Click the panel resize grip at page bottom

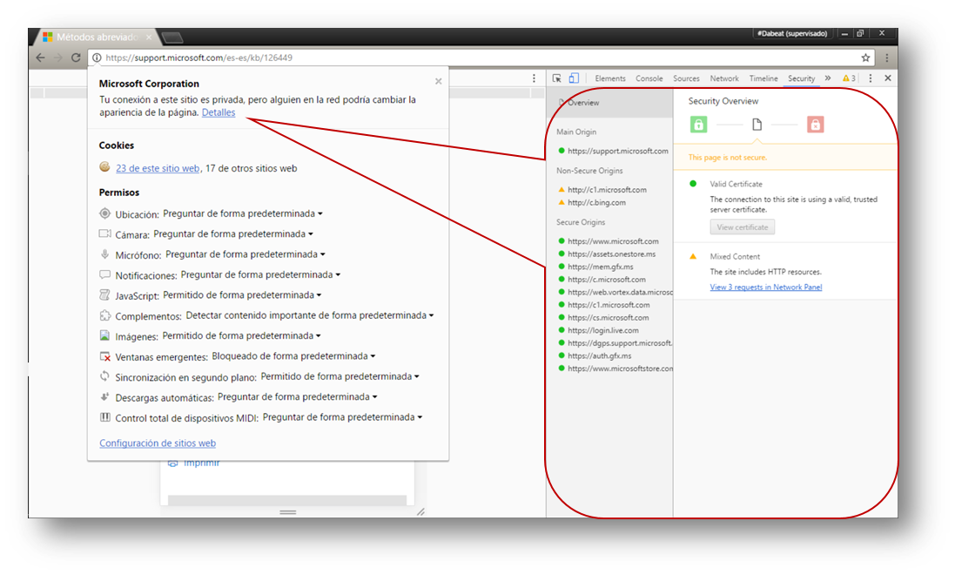coord(288,512)
